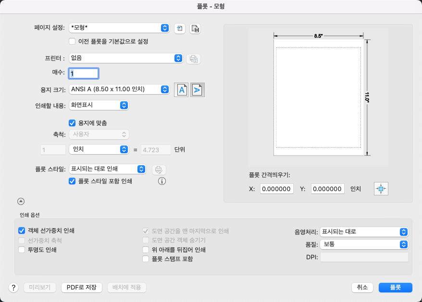Image resolution: width=422 pixels, height=302 pixels.
Task: Open the plot style info icon
Action: point(162,181)
